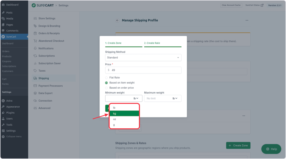286x159 pixels.
Task: Switch to the 1. Create Zone step
Action: click(x=124, y=43)
